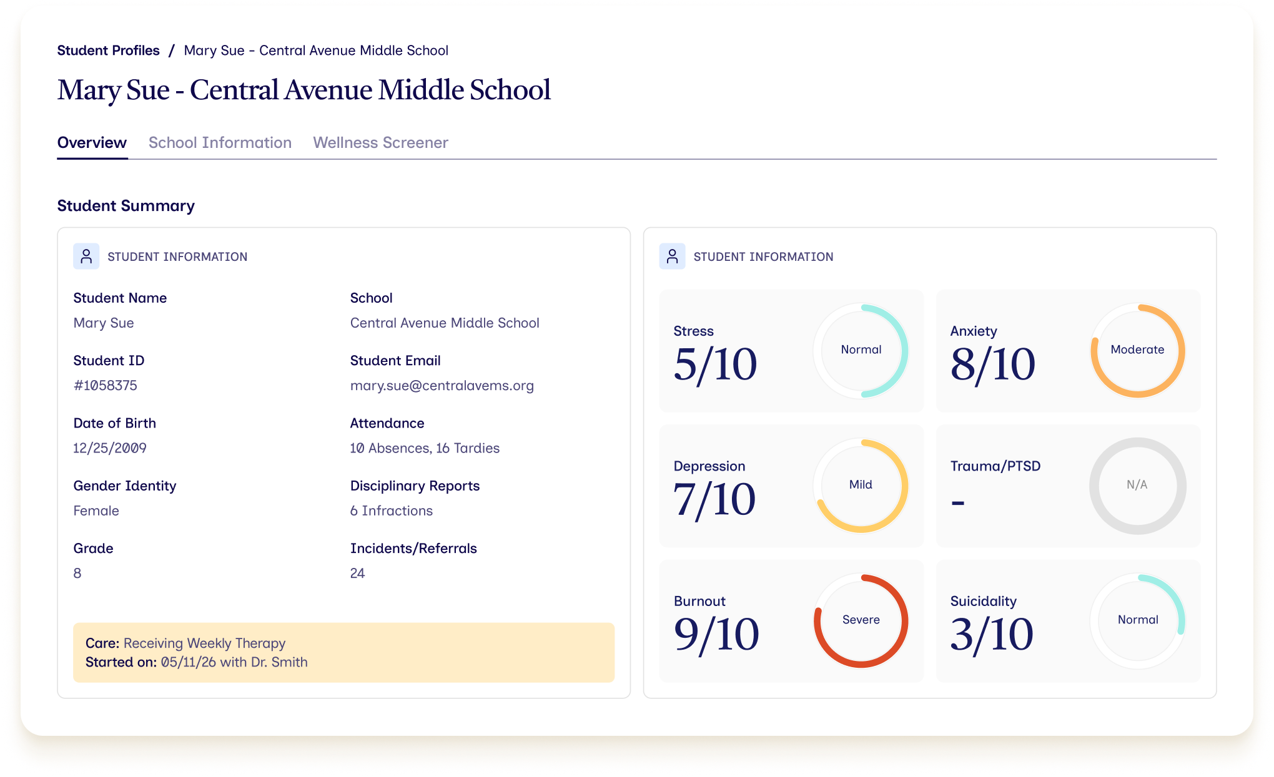Screen dimensions: 1274x777
Task: Click the Suicidality score 3/10
Action: pos(992,635)
